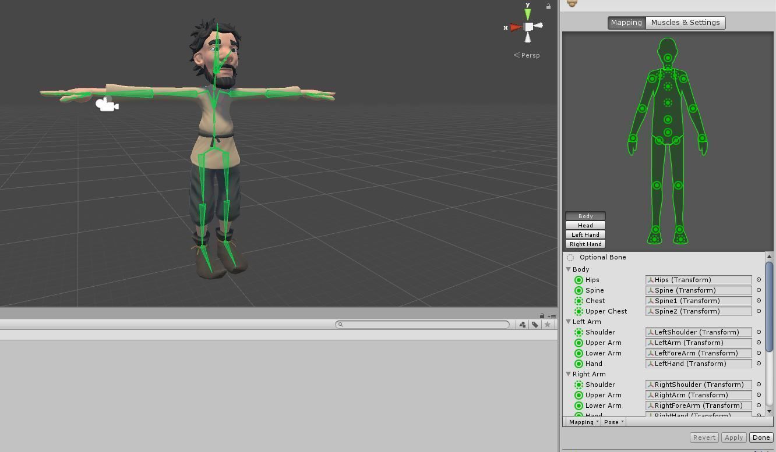
Task: Click the favorite star icon beside search
Action: pyautogui.click(x=547, y=325)
